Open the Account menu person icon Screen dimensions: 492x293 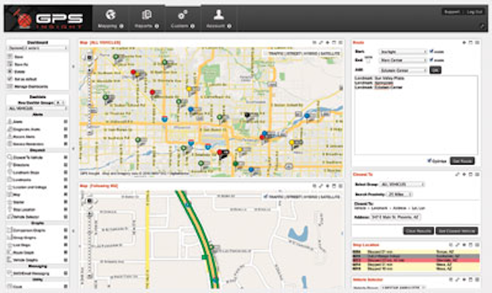click(x=218, y=15)
